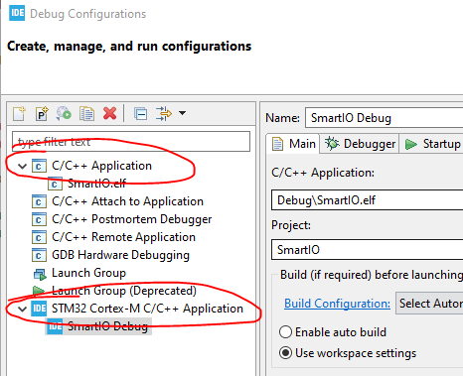Click the Launch Group icon
Screen dimensions: 463x376
click(40, 274)
